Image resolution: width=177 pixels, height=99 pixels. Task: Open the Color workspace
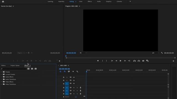[80, 1]
